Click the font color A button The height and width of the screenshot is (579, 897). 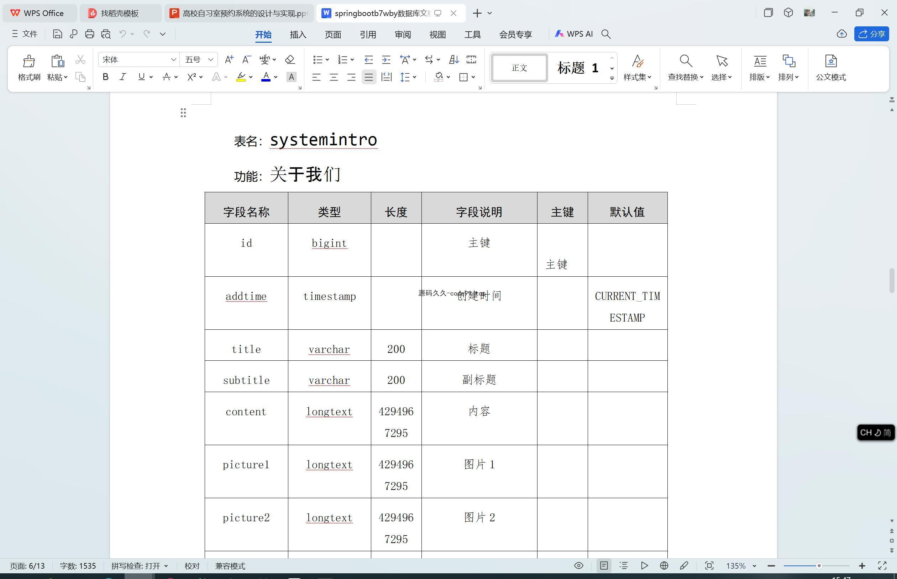(266, 77)
